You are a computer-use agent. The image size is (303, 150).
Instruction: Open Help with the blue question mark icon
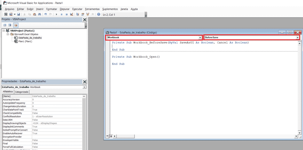tap(99, 14)
